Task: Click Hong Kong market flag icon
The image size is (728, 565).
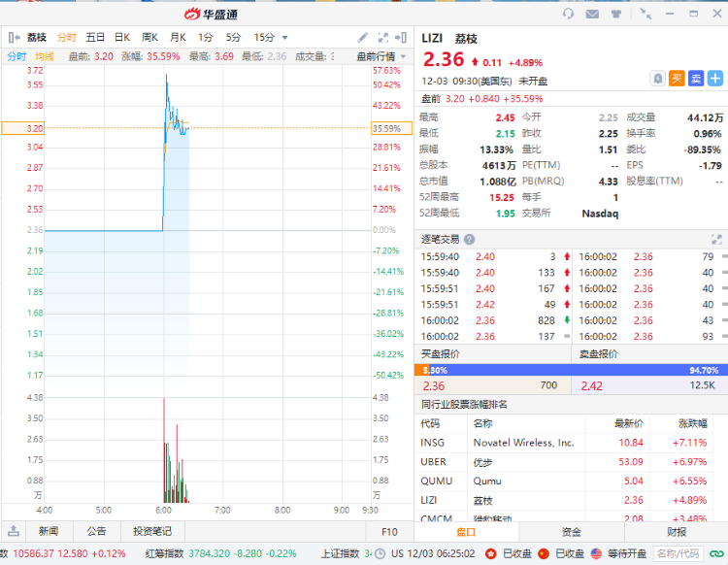Action: (x=491, y=553)
